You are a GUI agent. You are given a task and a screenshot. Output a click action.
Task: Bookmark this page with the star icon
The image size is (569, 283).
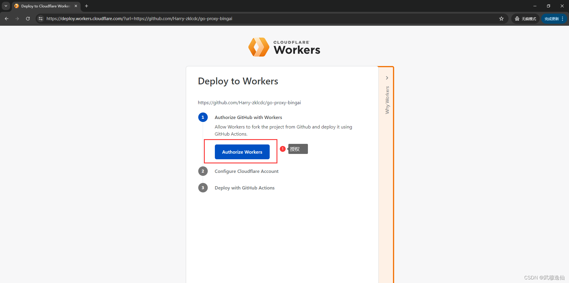point(501,18)
